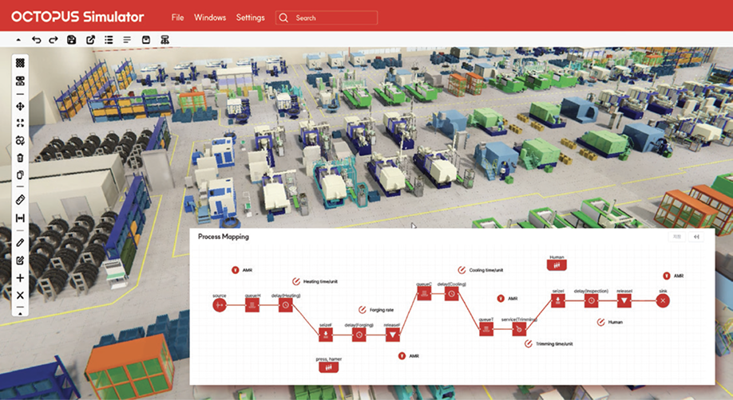The width and height of the screenshot is (733, 400).
Task: Click the edit note icon in the left toolbar
Action: point(20,261)
